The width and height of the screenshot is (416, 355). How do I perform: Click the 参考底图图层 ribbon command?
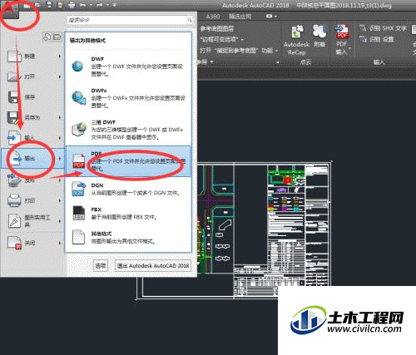pos(217,28)
